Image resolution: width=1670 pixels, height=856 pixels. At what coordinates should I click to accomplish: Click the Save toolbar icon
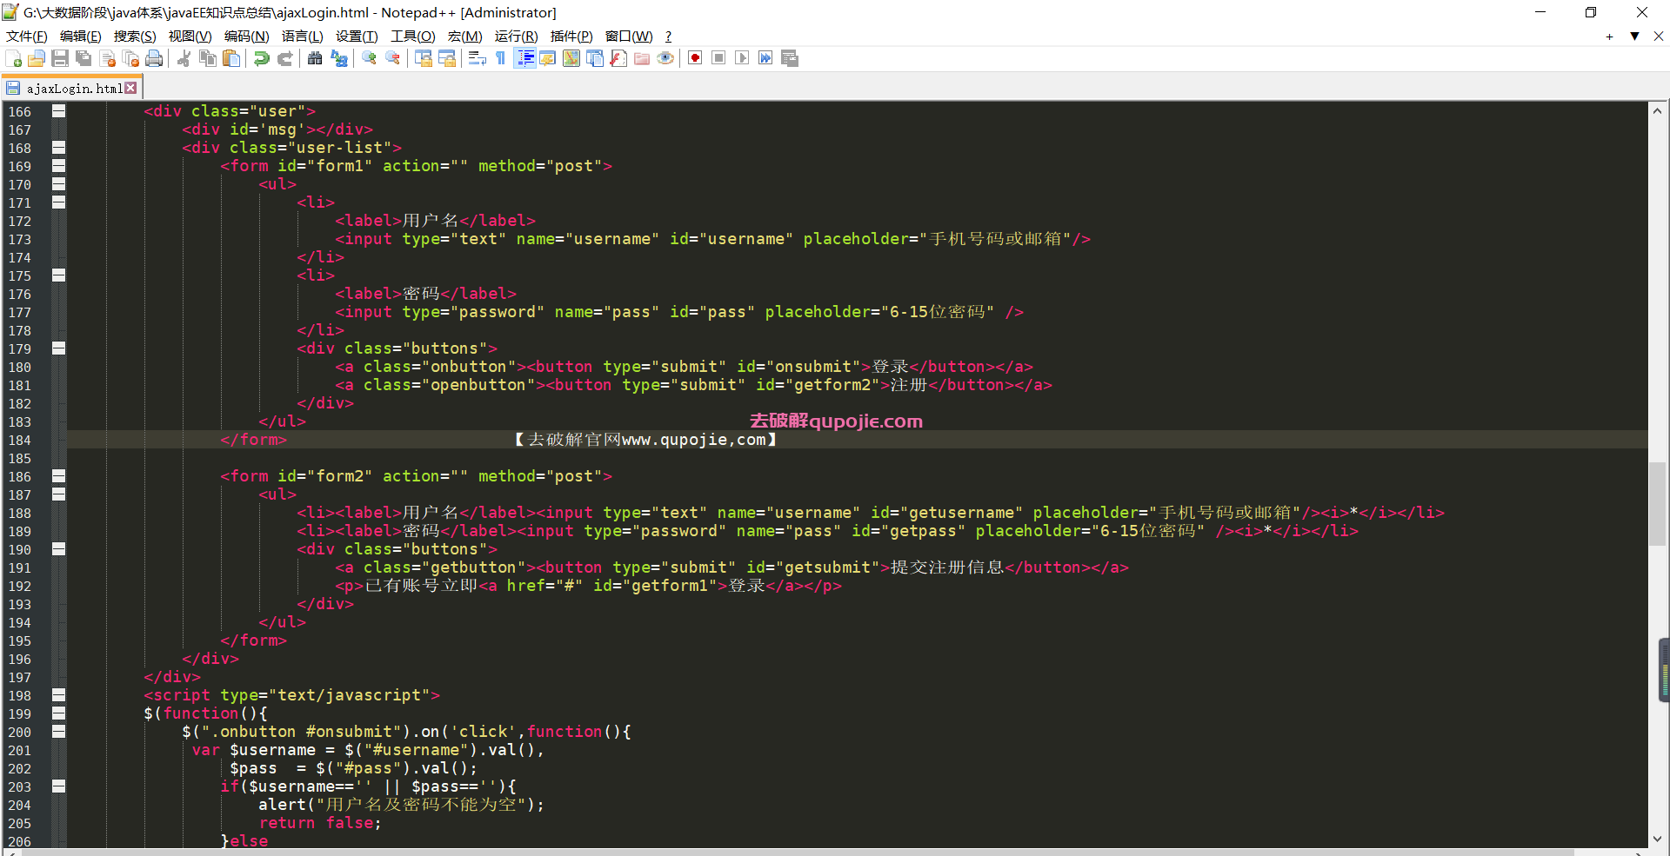[60, 58]
